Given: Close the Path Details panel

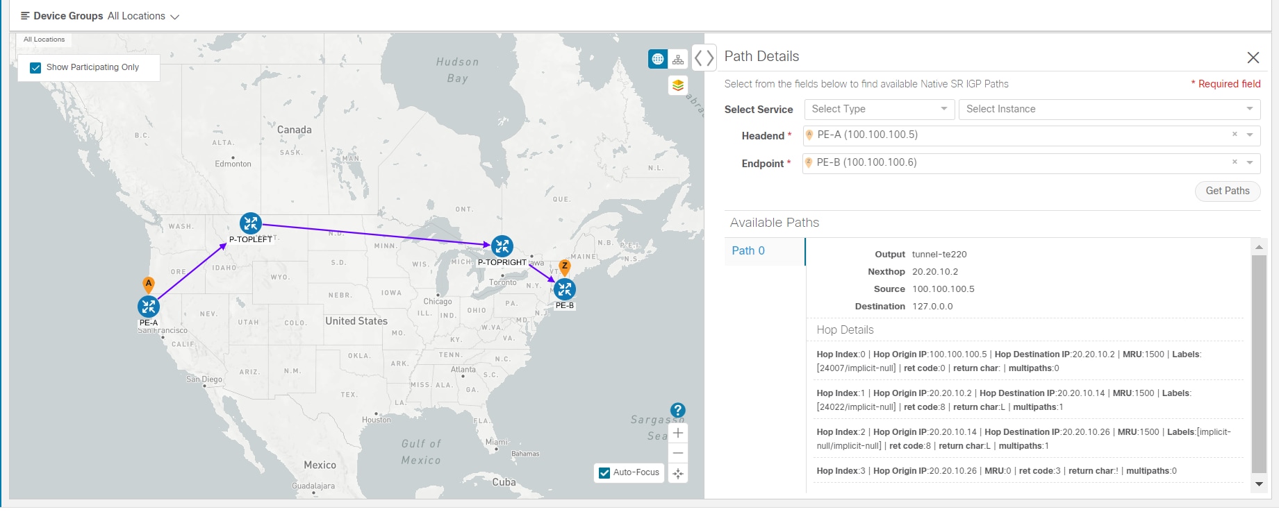Looking at the screenshot, I should click(x=1253, y=58).
